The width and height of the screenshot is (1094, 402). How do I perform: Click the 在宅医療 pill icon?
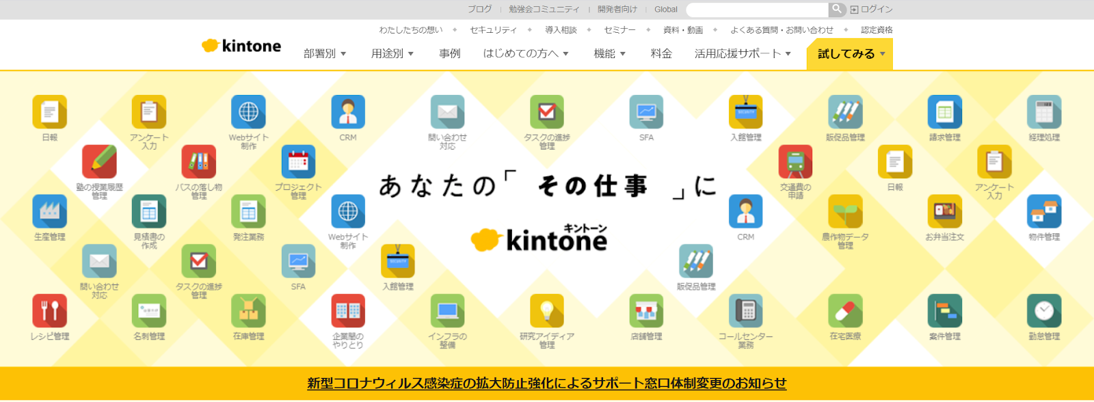click(845, 311)
